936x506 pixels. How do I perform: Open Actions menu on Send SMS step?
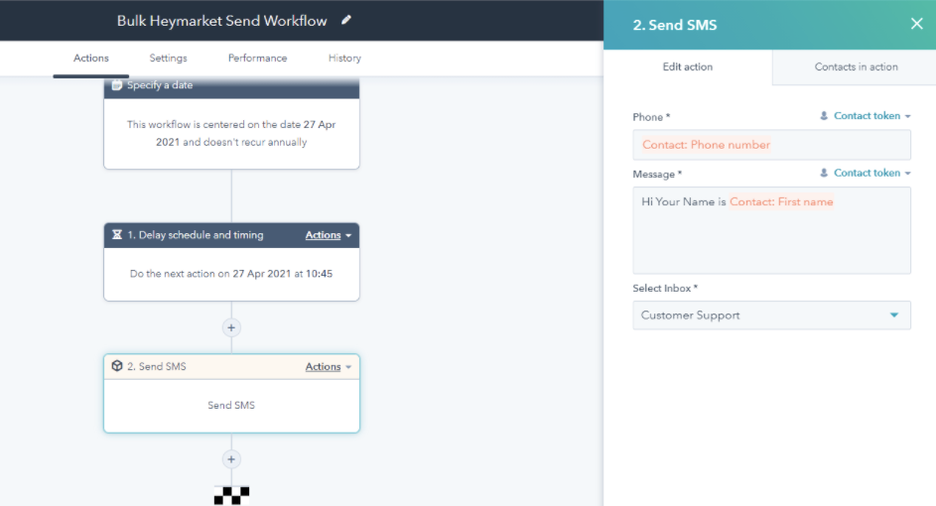(x=329, y=367)
